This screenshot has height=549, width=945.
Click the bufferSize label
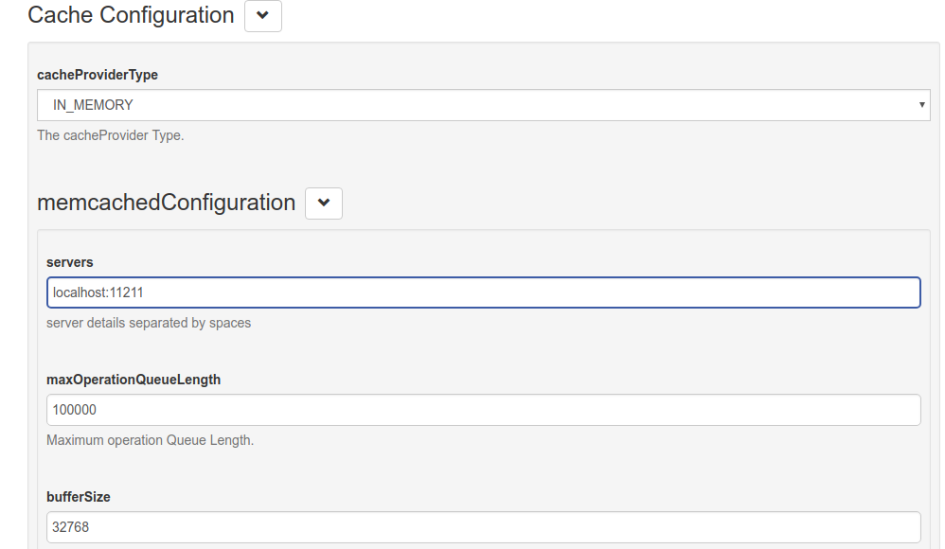pos(79,497)
